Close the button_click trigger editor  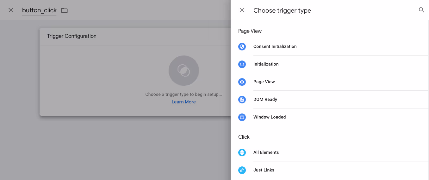(x=11, y=10)
